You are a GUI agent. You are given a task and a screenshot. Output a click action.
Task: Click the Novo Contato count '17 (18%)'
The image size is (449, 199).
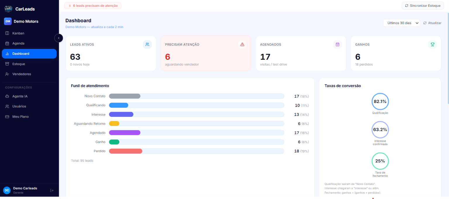301,96
